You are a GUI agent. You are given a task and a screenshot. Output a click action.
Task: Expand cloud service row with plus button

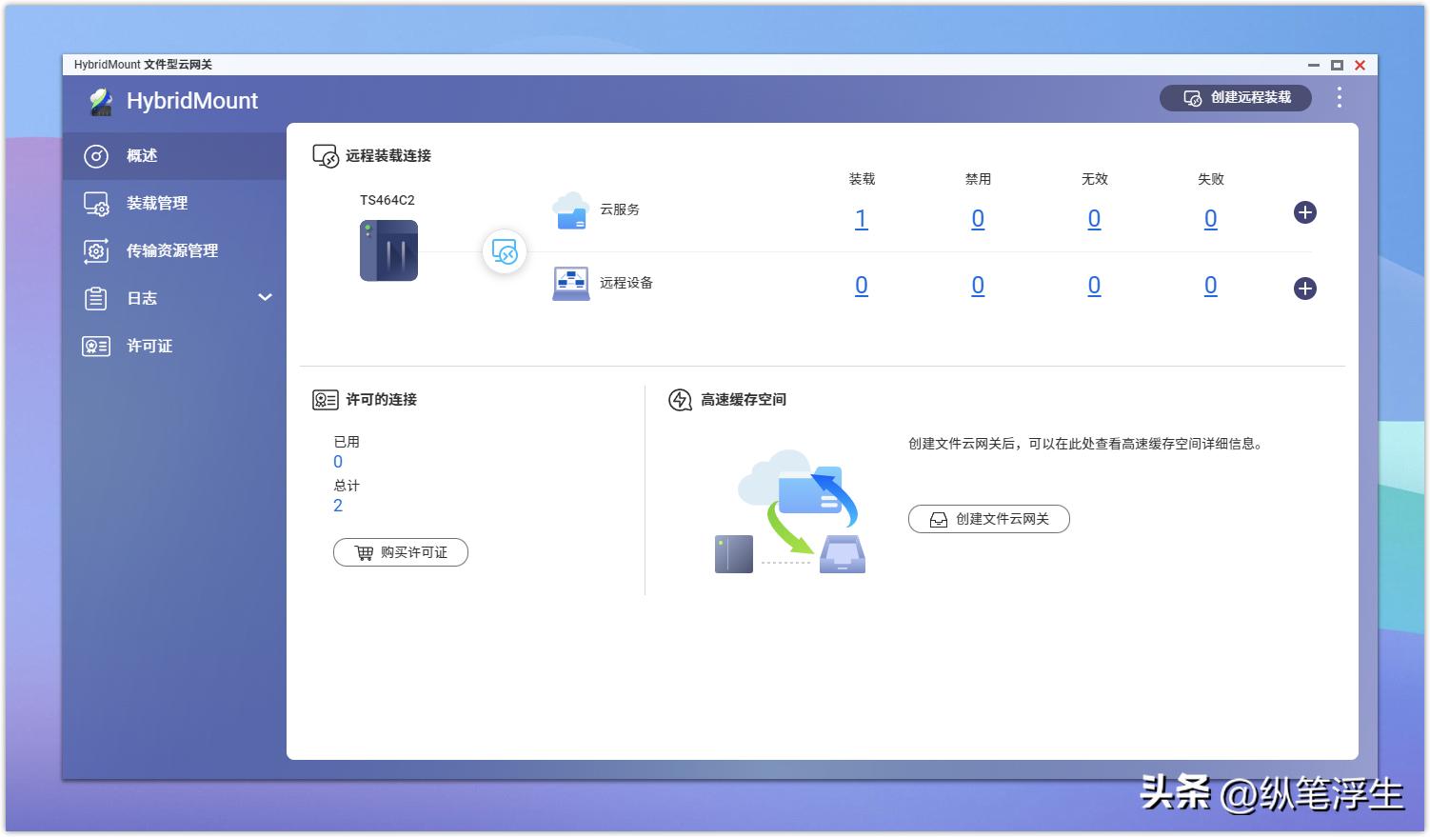coord(1304,212)
